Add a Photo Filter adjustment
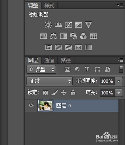 (73, 36)
